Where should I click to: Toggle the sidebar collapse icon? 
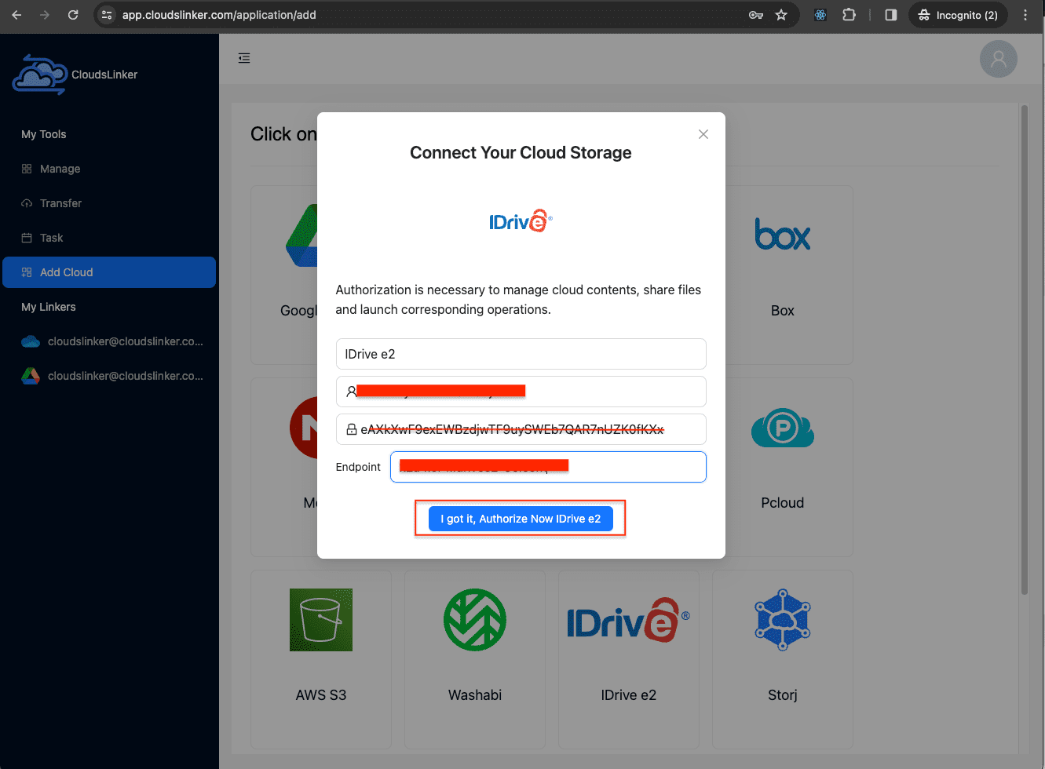point(244,58)
